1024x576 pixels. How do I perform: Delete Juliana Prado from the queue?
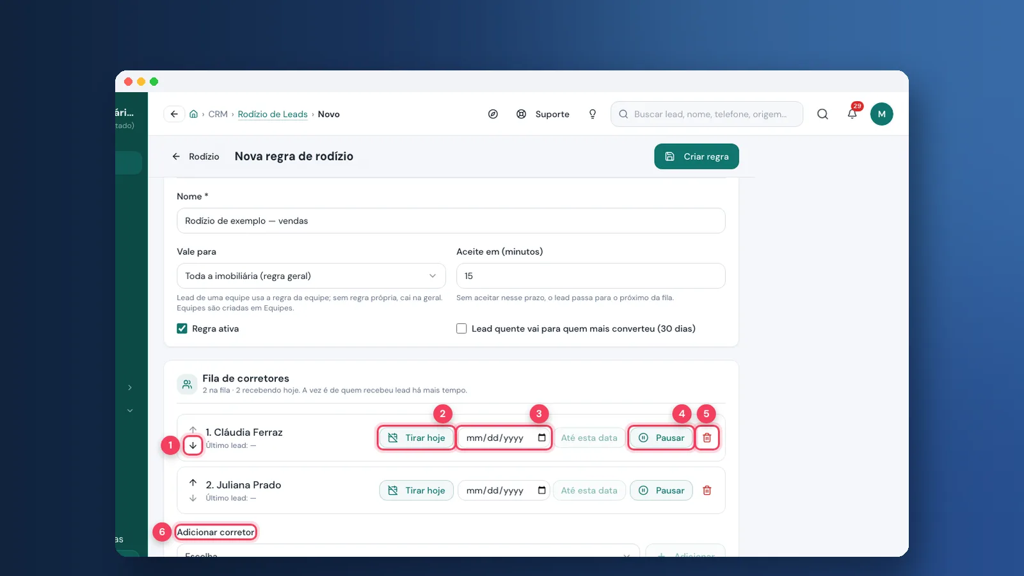coord(707,490)
